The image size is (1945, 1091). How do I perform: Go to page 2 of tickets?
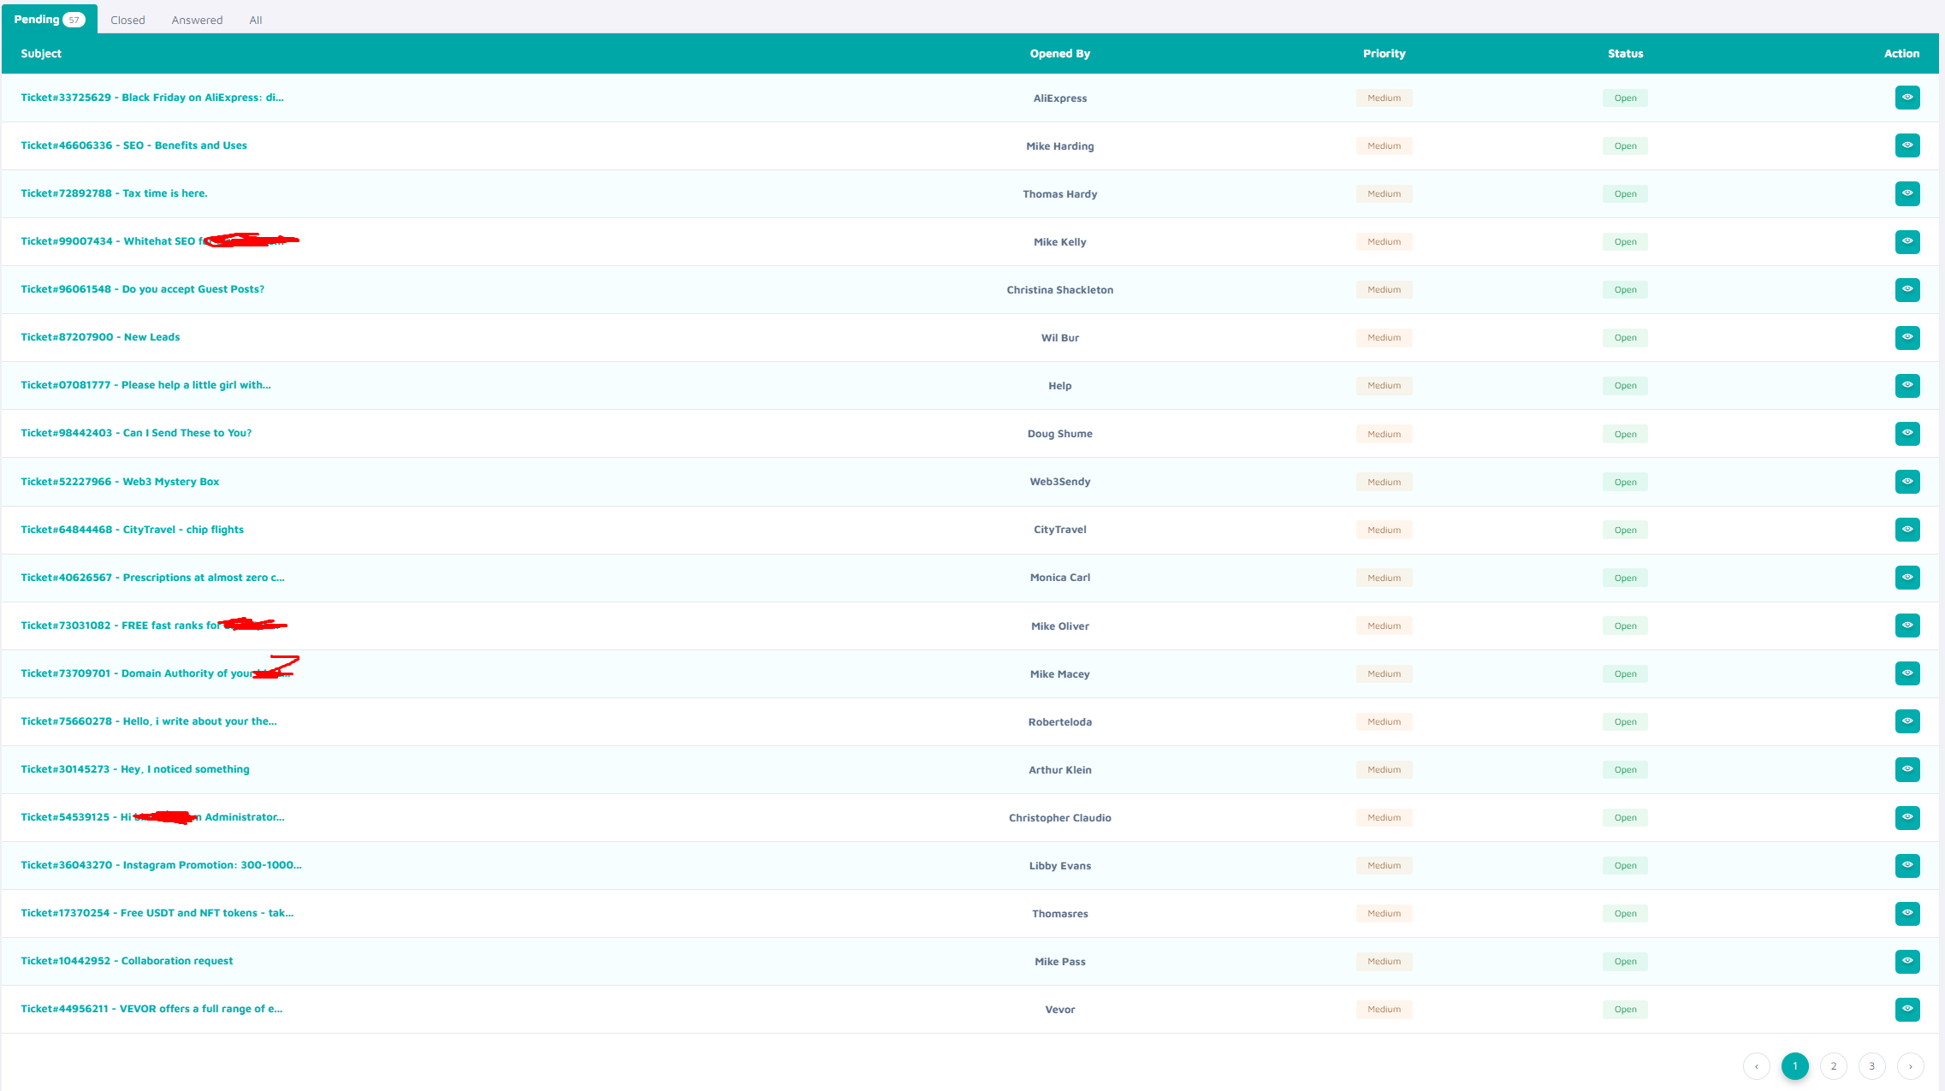click(x=1833, y=1066)
